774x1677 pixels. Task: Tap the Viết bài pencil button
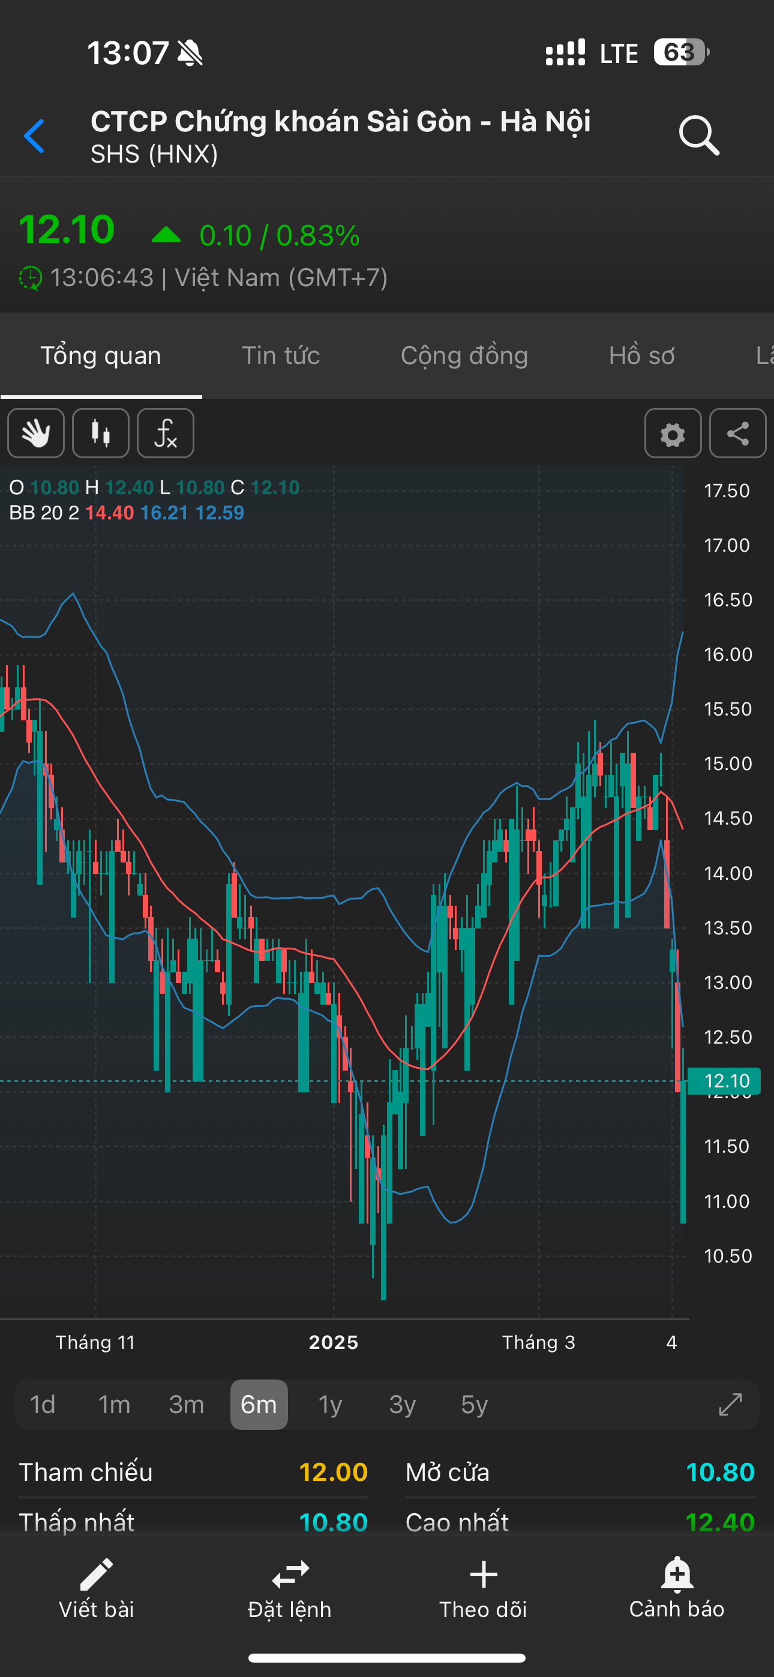click(x=97, y=1588)
